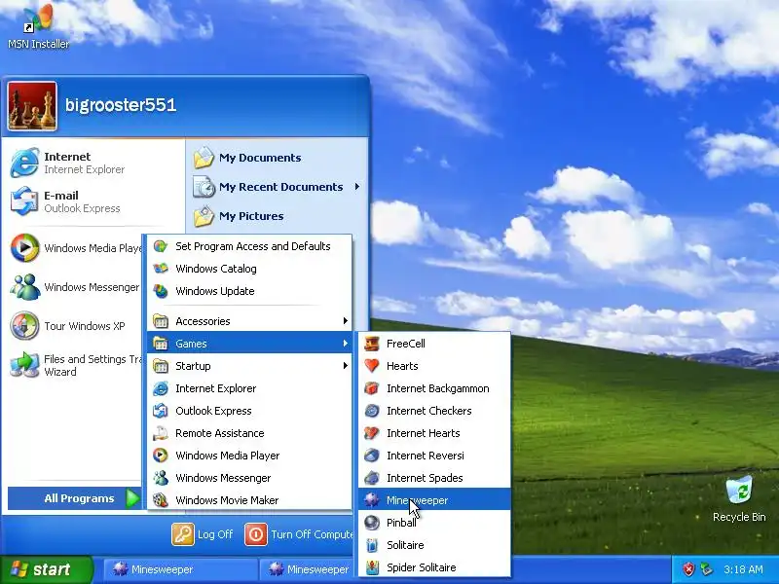Open the Accessories folder entry
The image size is (779, 584).
pyautogui.click(x=249, y=321)
